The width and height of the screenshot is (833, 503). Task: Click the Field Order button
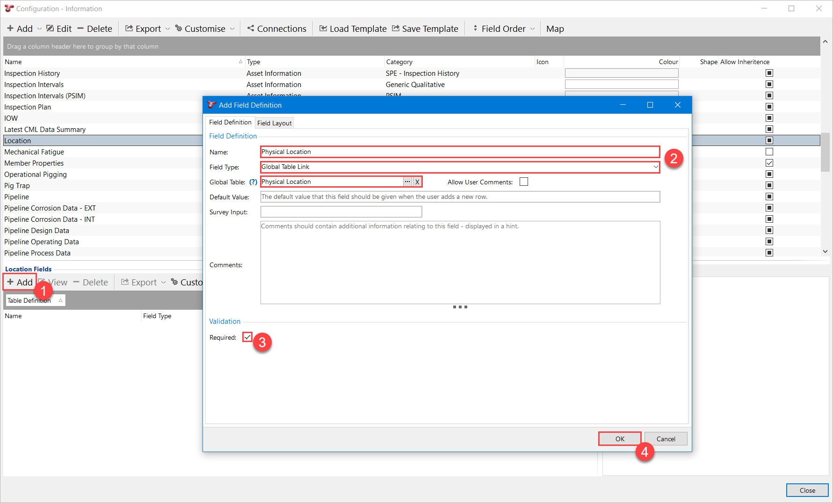(x=499, y=29)
